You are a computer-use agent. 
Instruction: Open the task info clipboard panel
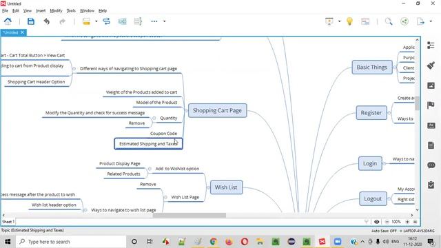(431, 185)
